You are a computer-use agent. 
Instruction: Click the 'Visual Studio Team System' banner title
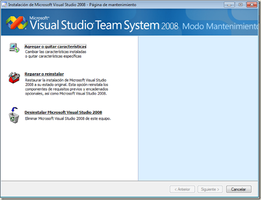[95, 25]
